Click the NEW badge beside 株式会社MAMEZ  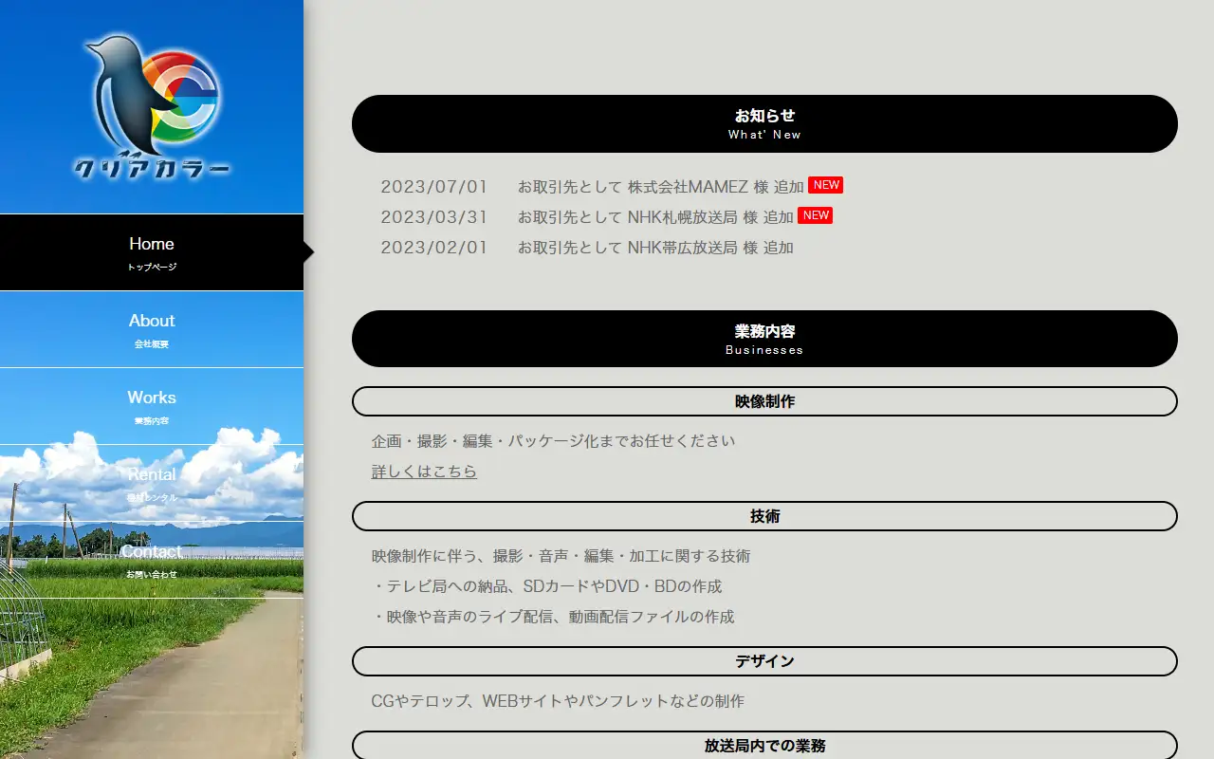tap(826, 185)
